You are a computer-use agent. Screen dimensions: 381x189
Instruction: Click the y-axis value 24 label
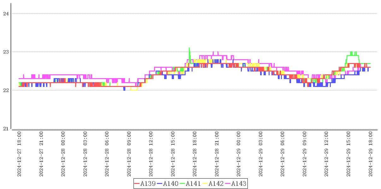tap(5, 14)
